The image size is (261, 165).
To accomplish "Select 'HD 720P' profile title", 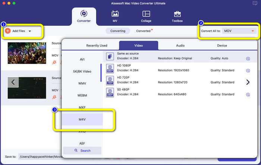I will [x=123, y=78].
